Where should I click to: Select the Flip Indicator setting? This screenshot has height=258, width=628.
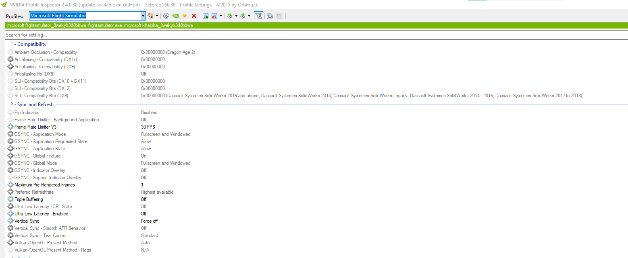[27, 113]
